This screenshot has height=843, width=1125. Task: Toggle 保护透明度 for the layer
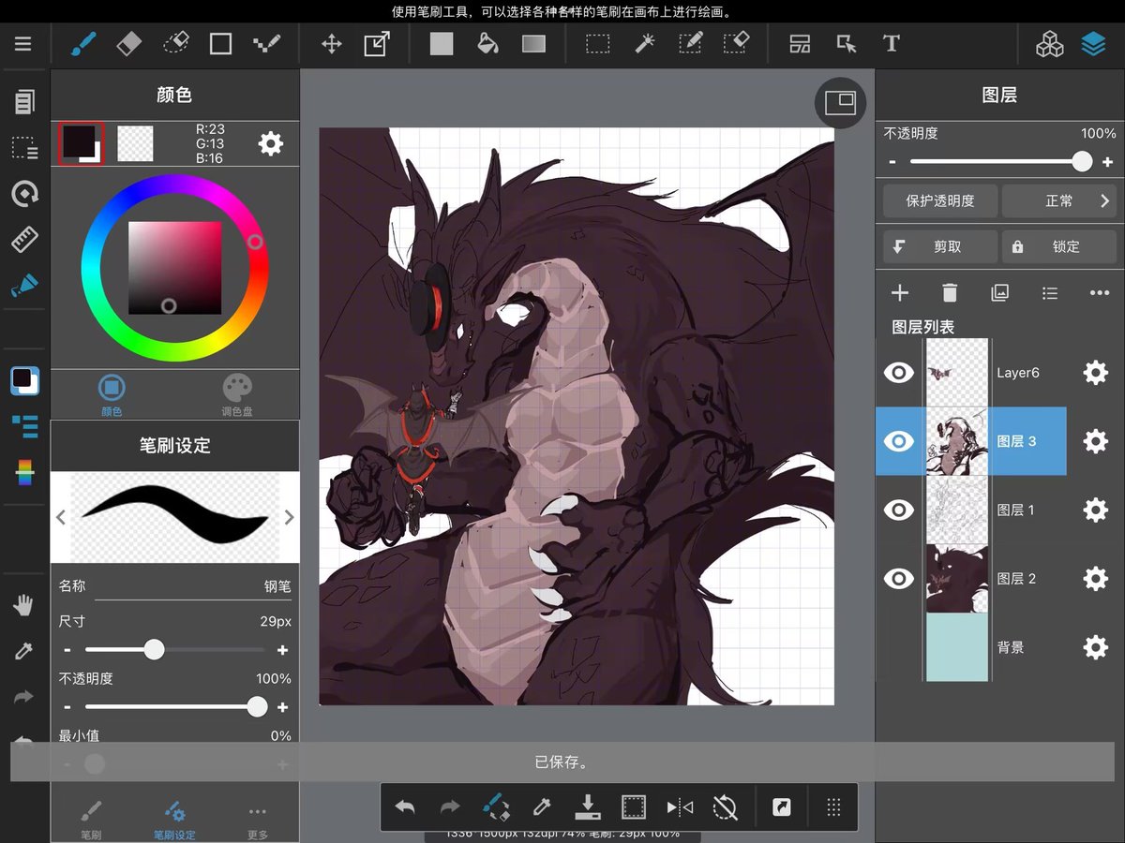click(940, 200)
